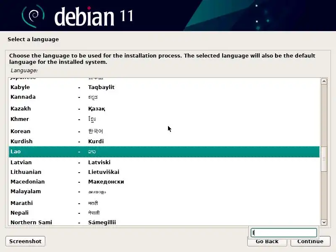Choose Nepali in the list
Image resolution: width=336 pixels, height=252 pixels.
164,213
